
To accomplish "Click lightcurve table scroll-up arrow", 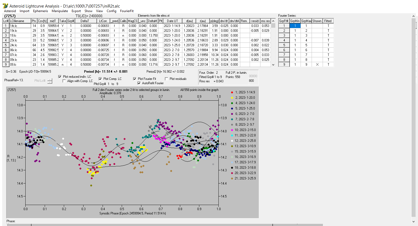I will coord(273,21).
